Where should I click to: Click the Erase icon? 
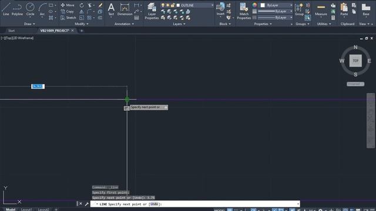click(x=100, y=5)
